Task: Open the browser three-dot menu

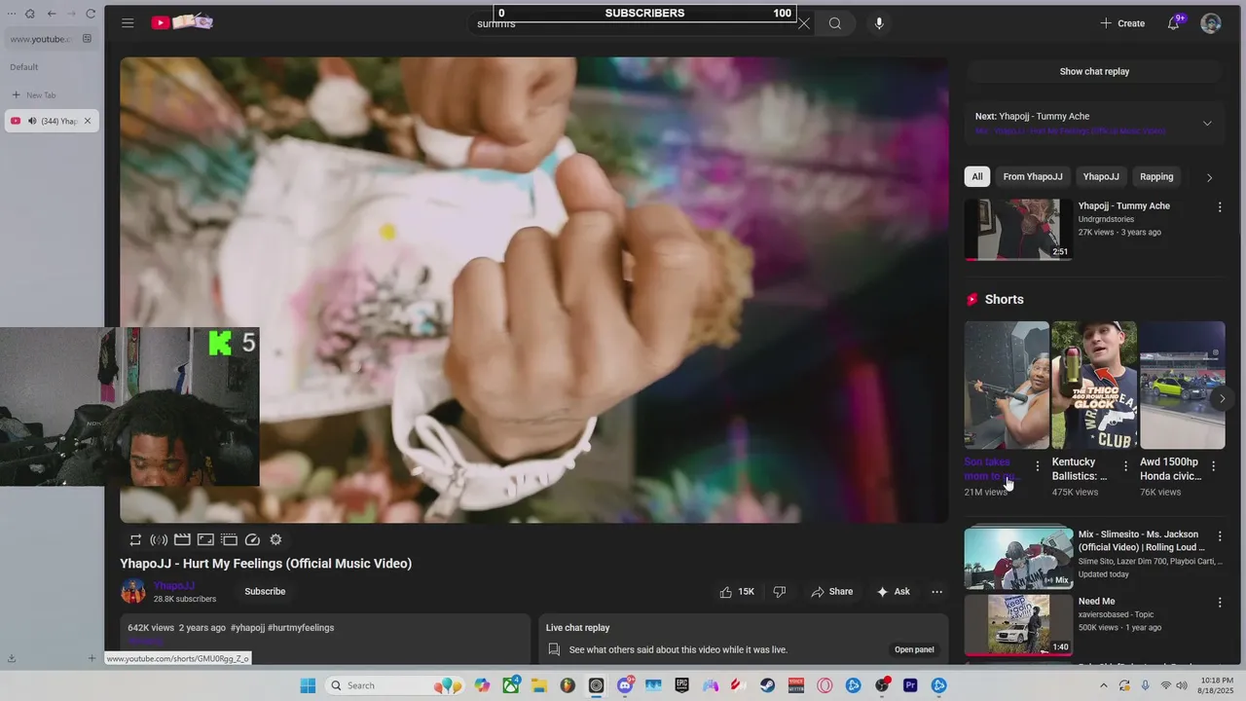Action: point(11,14)
